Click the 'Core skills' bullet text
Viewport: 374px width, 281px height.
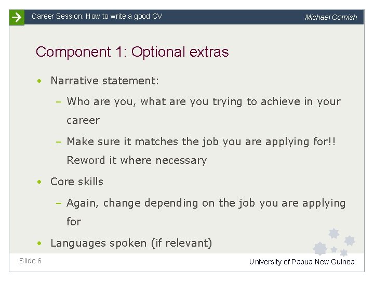tap(77, 182)
